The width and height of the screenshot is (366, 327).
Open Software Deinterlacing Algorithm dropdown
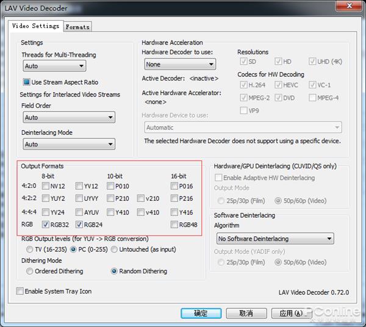coord(275,239)
